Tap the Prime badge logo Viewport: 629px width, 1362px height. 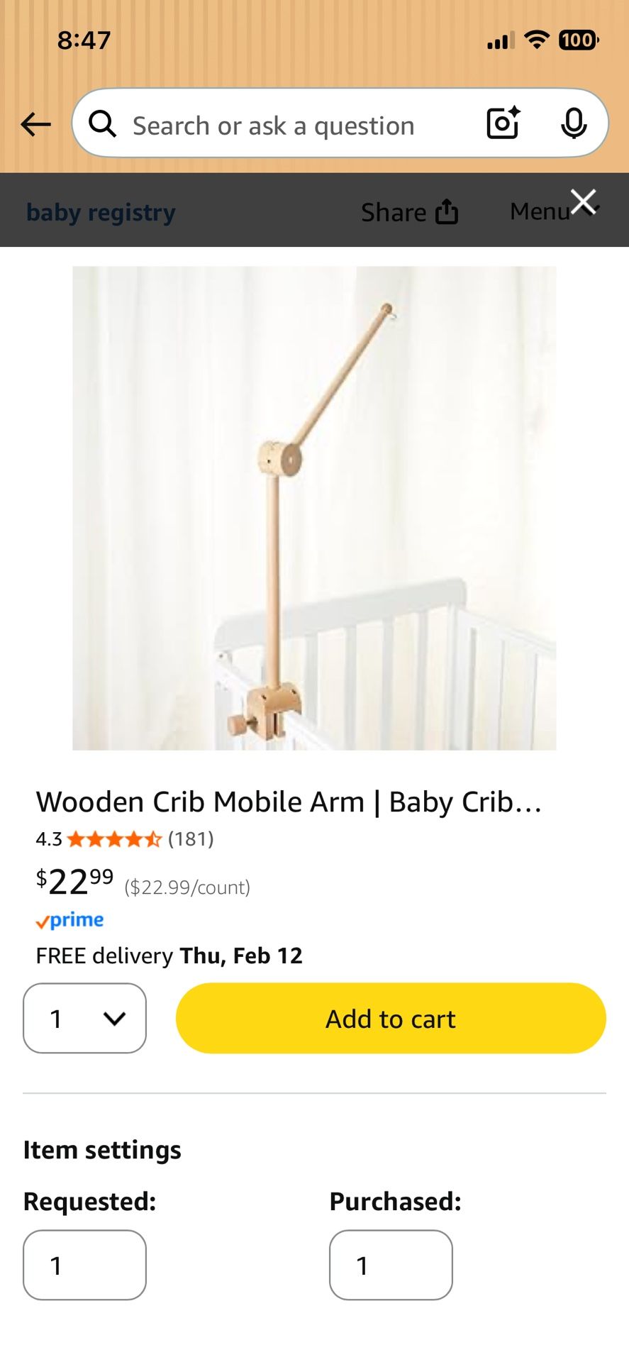point(69,920)
